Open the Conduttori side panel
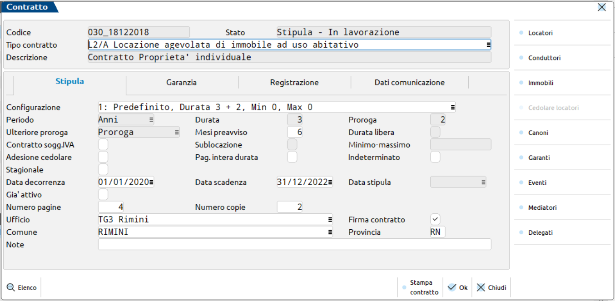The width and height of the screenshot is (615, 301). [544, 58]
